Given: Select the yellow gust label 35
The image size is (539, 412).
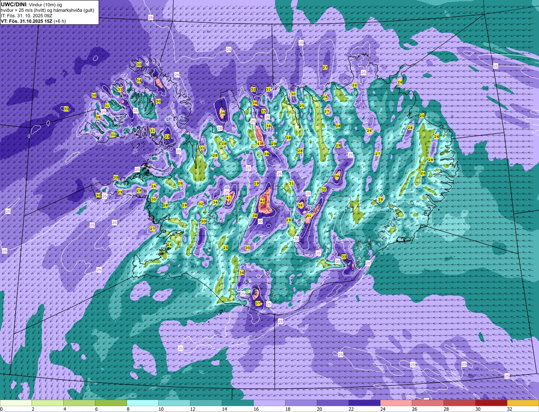Looking at the screenshot, I should 344,257.
